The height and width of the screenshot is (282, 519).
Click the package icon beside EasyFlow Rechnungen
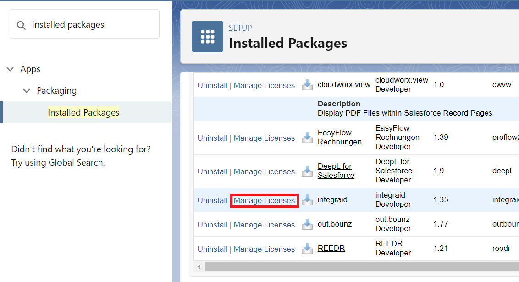coord(307,138)
